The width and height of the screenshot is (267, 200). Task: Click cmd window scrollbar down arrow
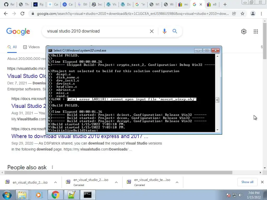pos(217,130)
